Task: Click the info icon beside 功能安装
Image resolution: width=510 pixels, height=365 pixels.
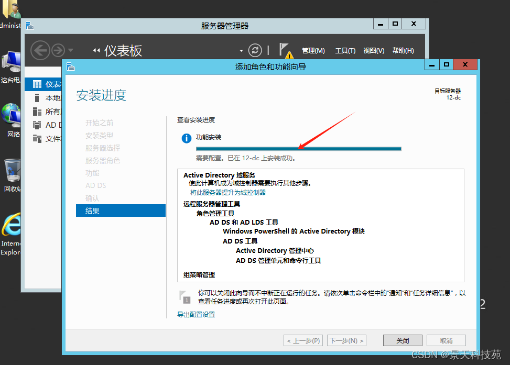Action: [x=187, y=138]
